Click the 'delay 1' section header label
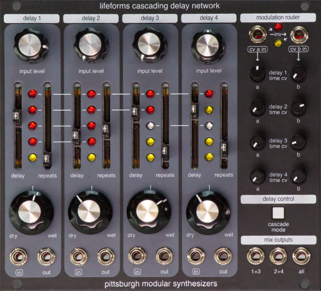 pos(32,18)
